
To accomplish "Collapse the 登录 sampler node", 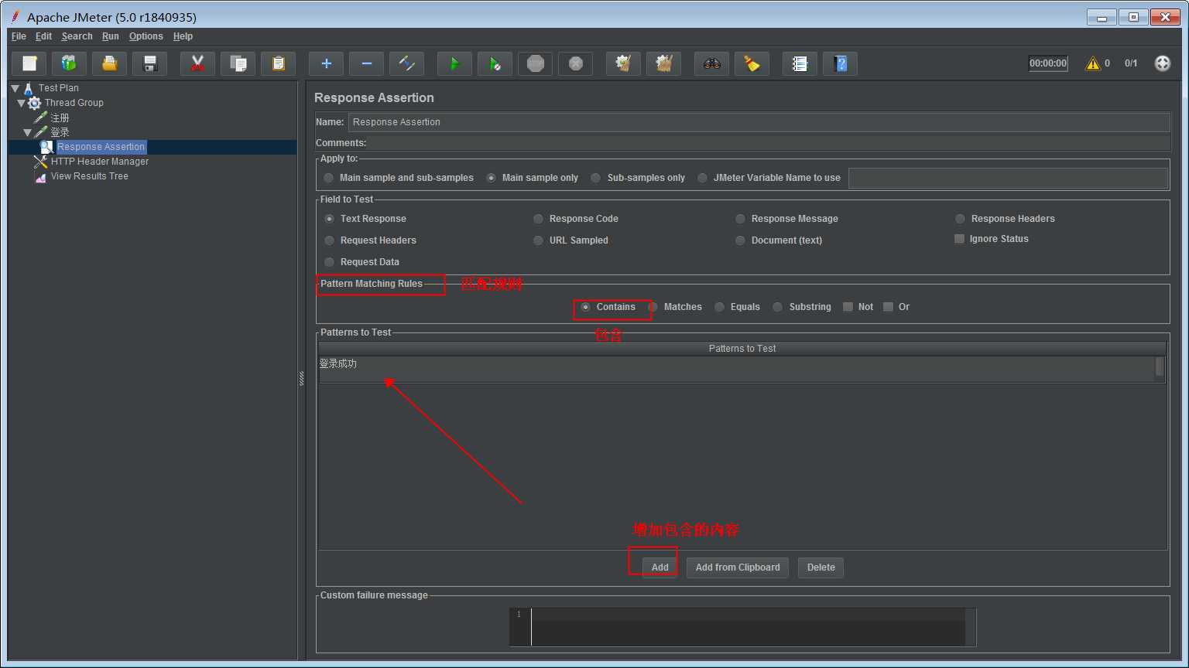I will coord(28,132).
